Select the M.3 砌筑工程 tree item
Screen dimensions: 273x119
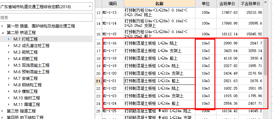(26, 52)
